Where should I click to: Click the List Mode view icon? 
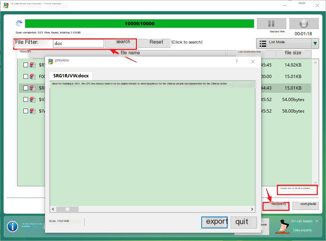[263, 43]
